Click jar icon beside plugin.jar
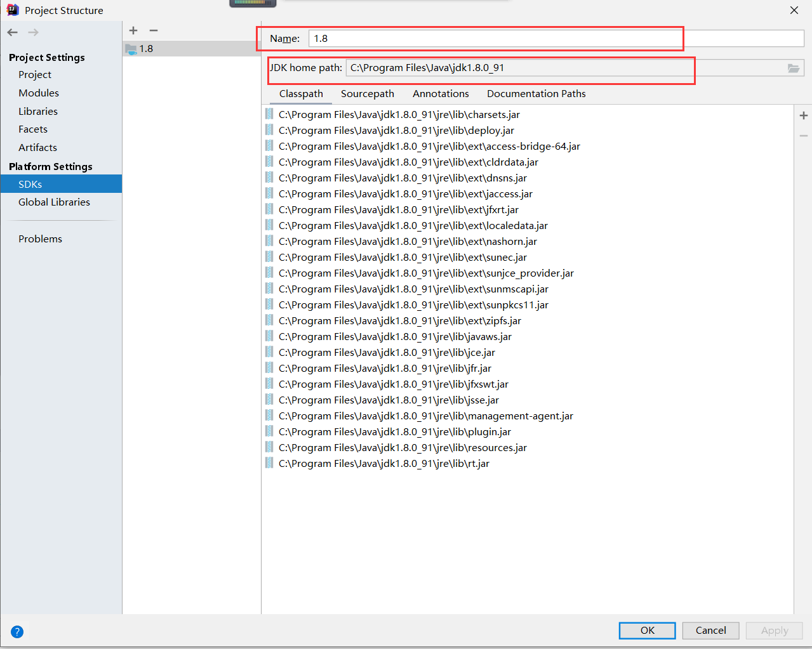The image size is (812, 649). (269, 431)
